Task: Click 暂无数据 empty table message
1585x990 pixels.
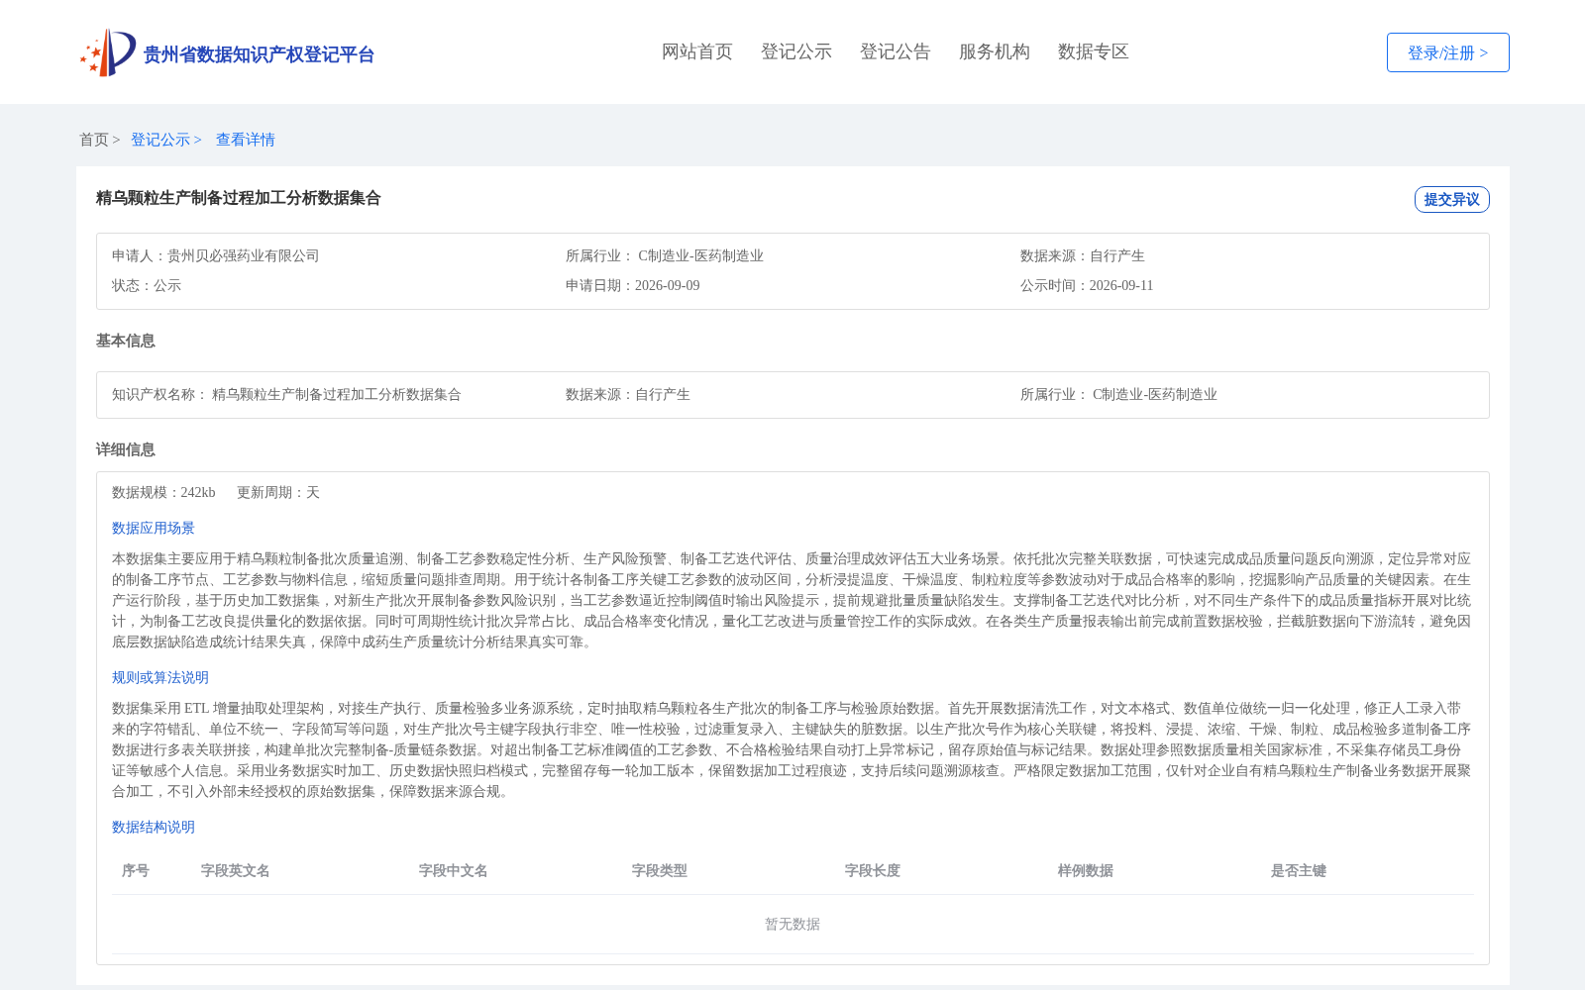Action: click(792, 924)
